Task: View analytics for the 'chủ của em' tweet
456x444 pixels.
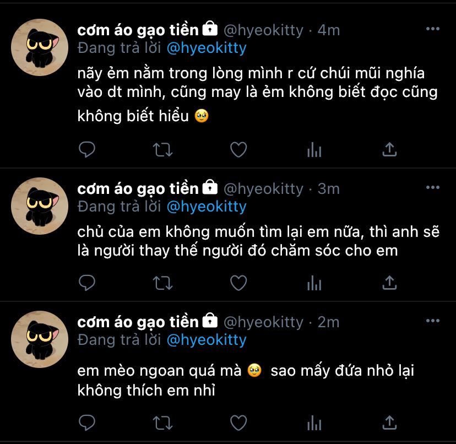Action: (x=314, y=283)
